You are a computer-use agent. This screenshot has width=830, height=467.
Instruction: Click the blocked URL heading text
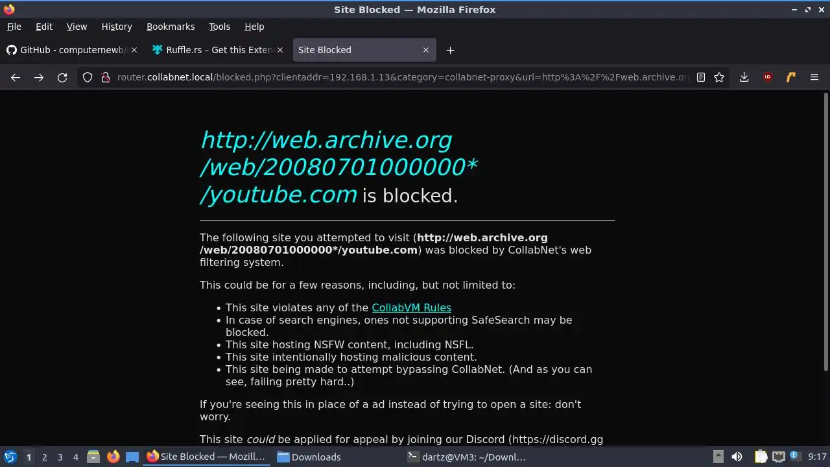click(x=338, y=167)
